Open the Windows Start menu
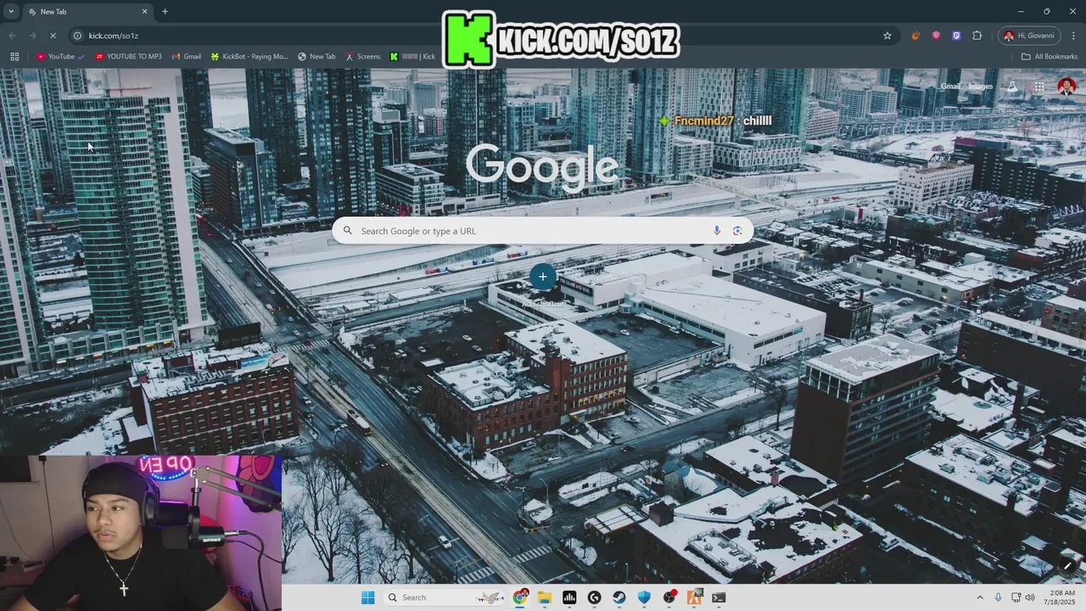The height and width of the screenshot is (611, 1086). pyautogui.click(x=367, y=597)
